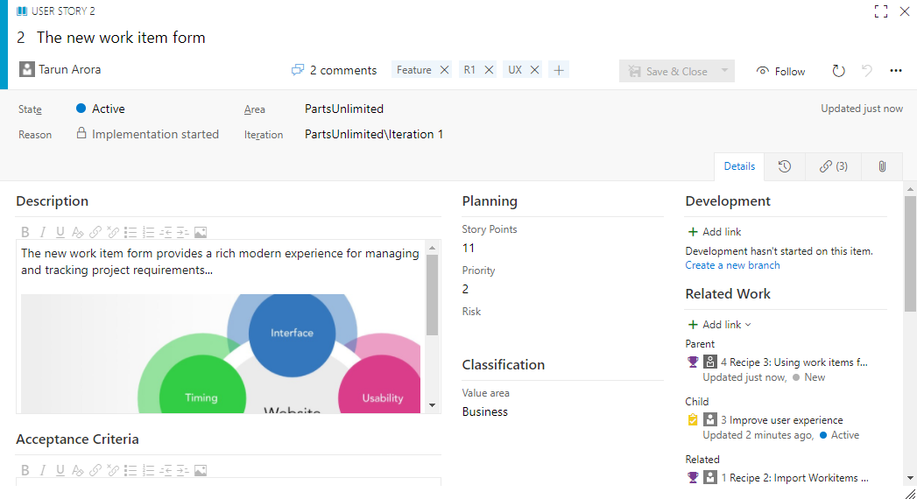Open the History tab

784,166
